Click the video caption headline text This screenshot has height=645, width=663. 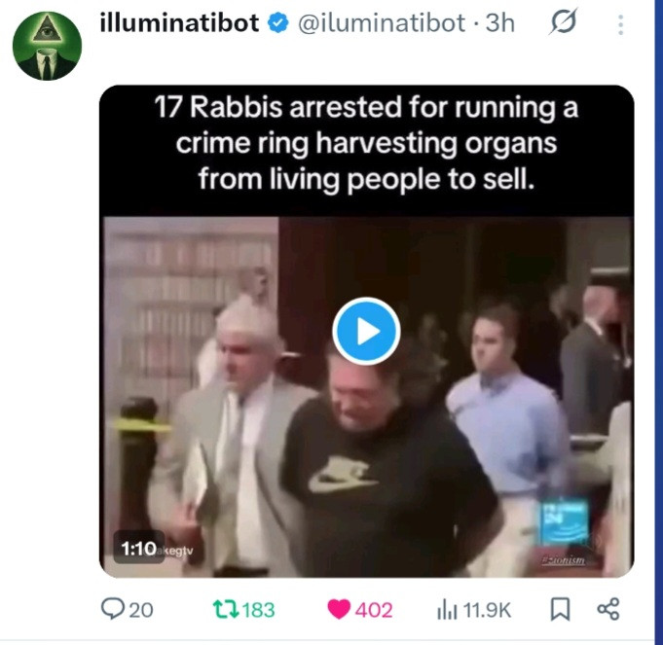pyautogui.click(x=366, y=144)
